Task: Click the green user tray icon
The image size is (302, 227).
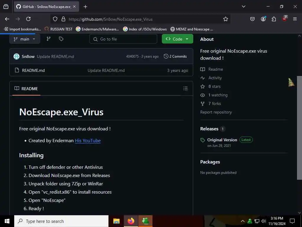Action: pyautogui.click(x=250, y=221)
